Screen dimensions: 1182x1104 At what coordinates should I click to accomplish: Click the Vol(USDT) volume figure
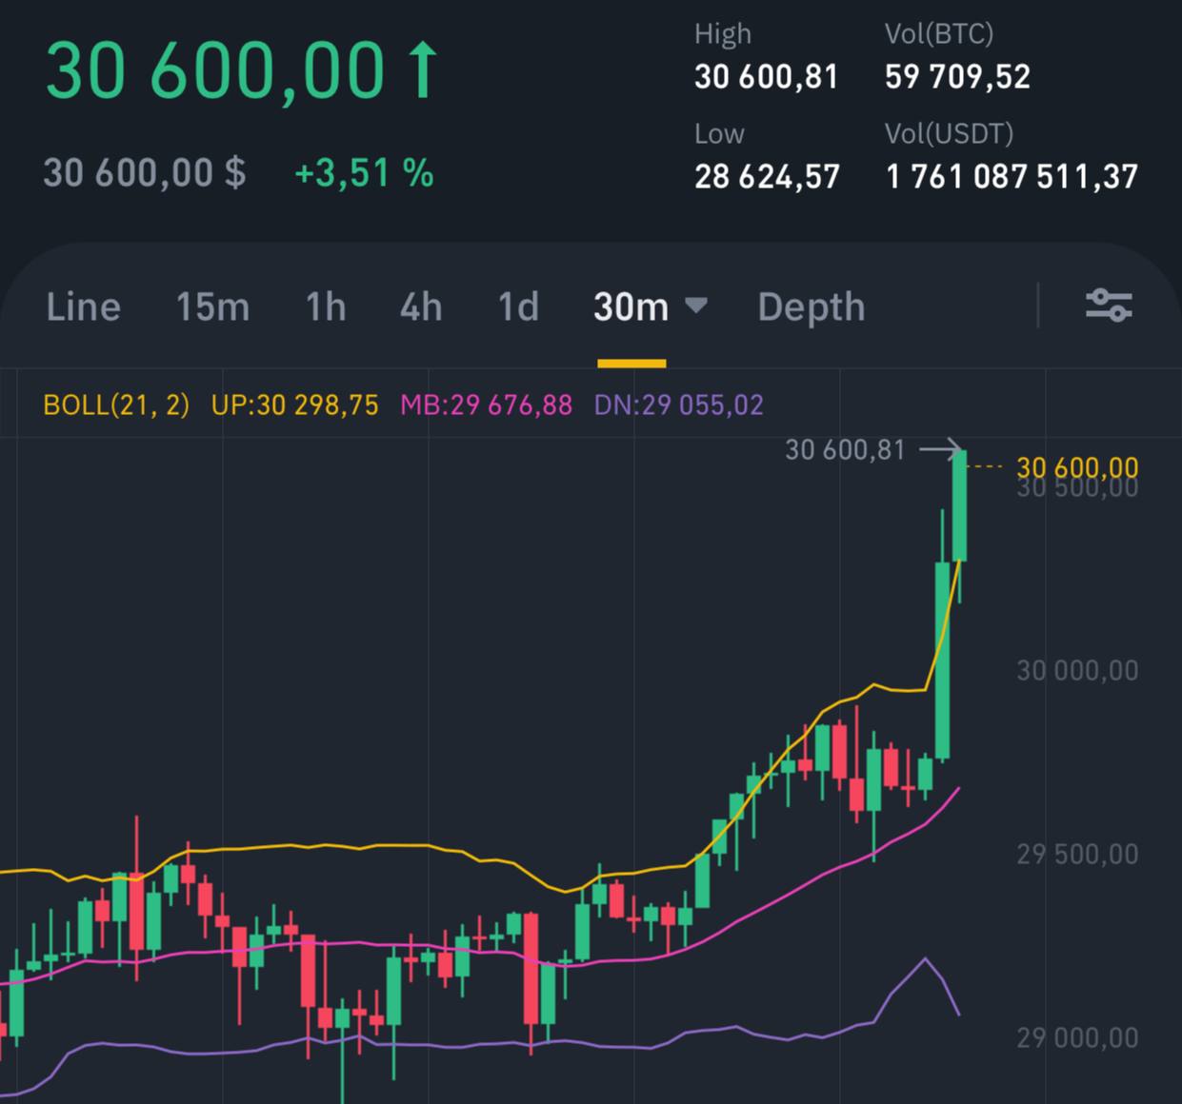(x=1012, y=176)
